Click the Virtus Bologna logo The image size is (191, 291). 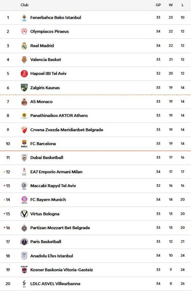[24, 214]
